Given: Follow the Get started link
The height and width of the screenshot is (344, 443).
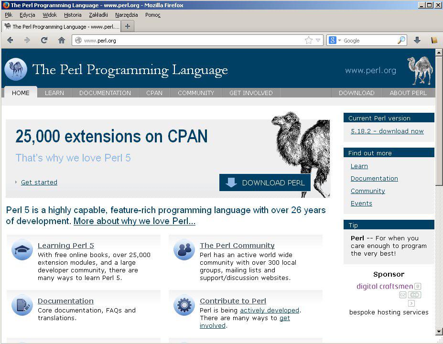Looking at the screenshot, I should (39, 182).
